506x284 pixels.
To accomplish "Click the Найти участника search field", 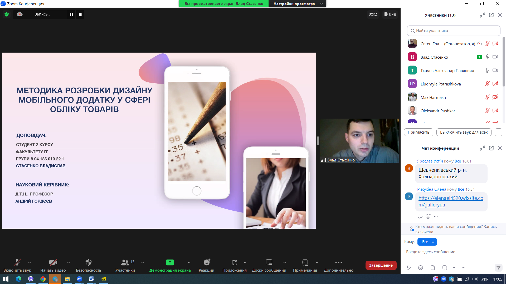I will [x=453, y=31].
